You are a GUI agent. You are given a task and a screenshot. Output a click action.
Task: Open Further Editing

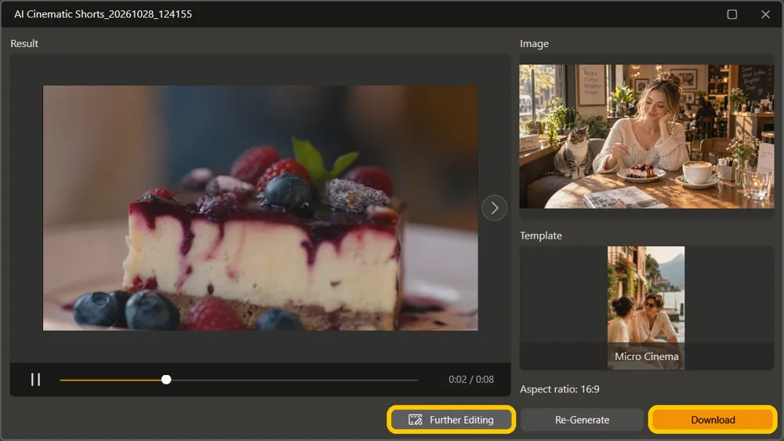[451, 420]
